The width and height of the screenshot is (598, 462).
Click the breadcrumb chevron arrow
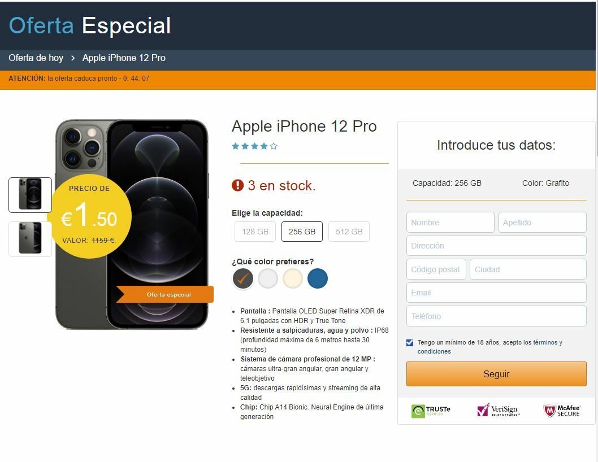tap(72, 58)
